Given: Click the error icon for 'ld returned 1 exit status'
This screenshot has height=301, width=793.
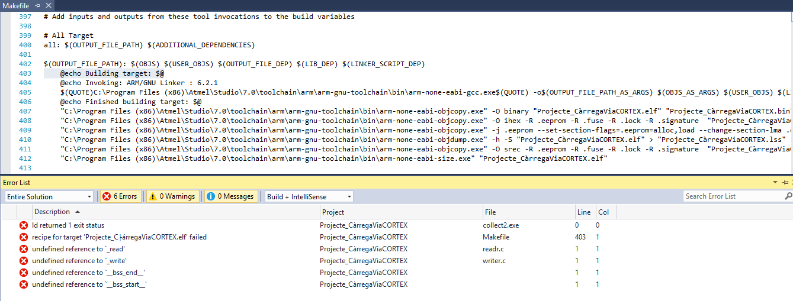Looking at the screenshot, I should point(24,225).
